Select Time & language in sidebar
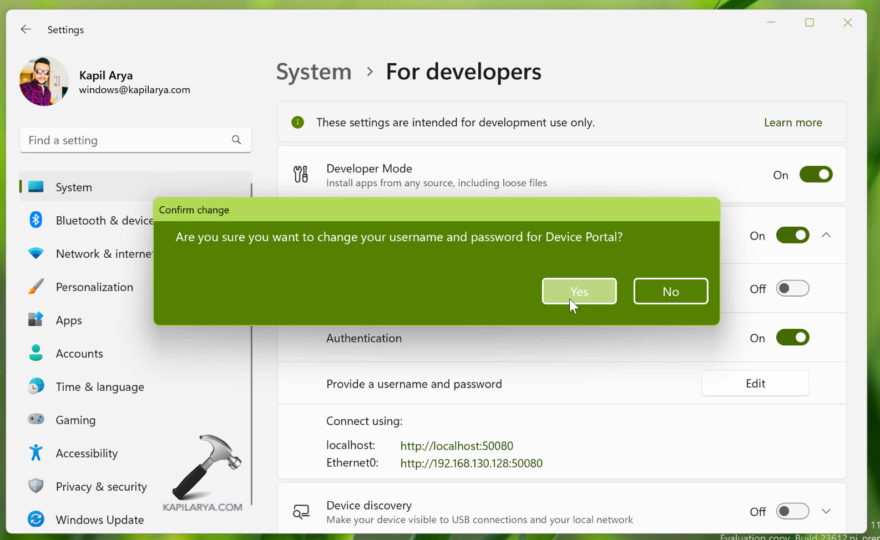Screen dimensions: 880x540 coord(100,387)
